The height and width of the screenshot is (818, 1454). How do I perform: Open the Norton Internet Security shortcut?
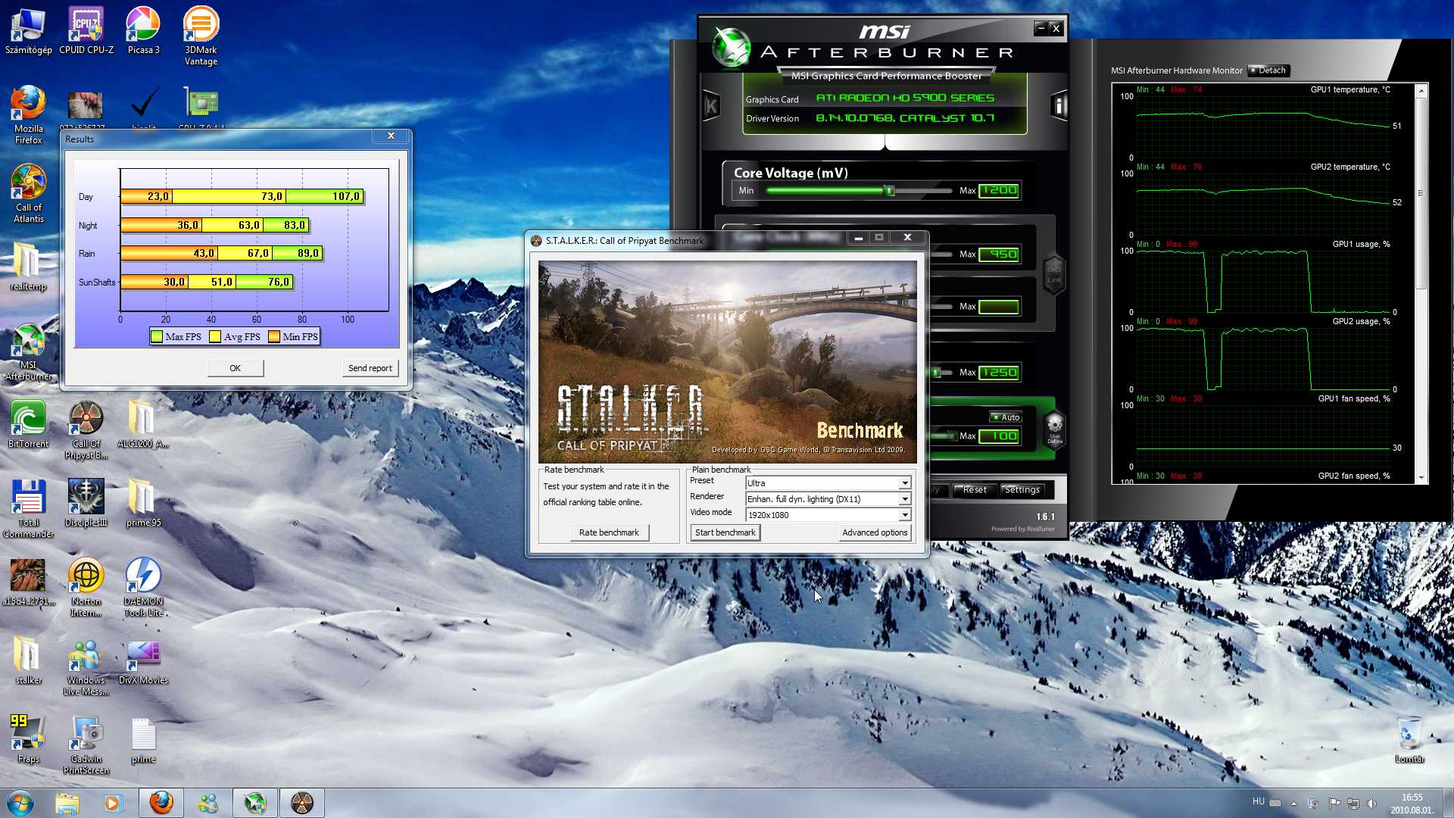click(86, 588)
